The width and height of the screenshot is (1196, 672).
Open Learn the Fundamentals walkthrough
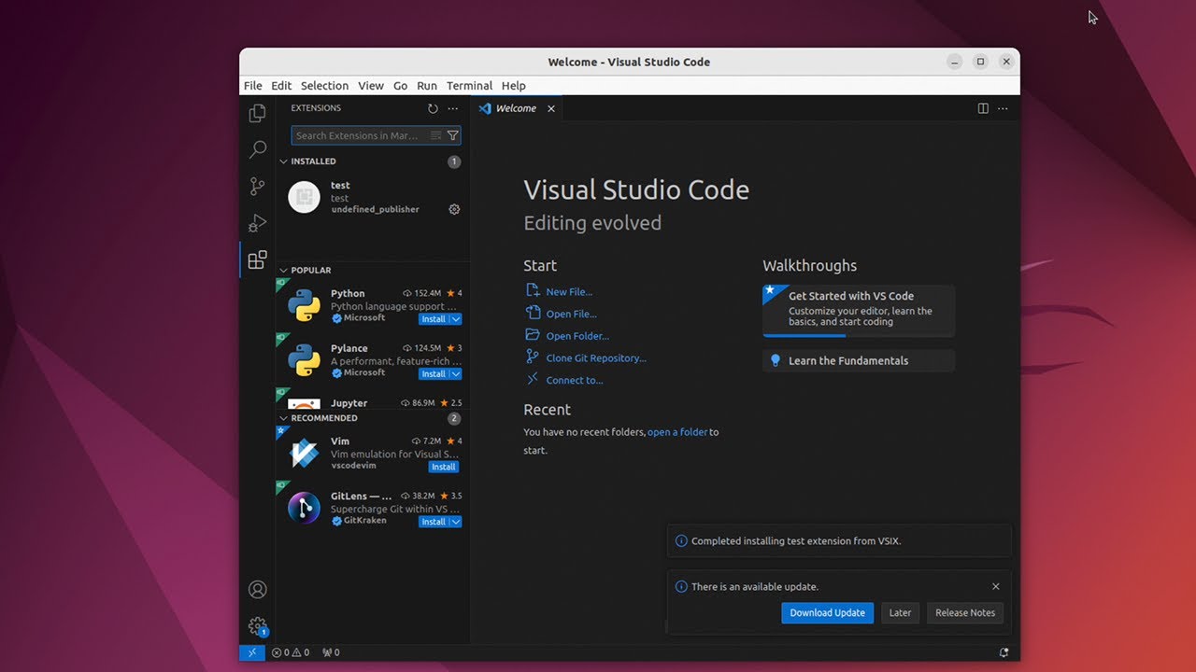(859, 361)
